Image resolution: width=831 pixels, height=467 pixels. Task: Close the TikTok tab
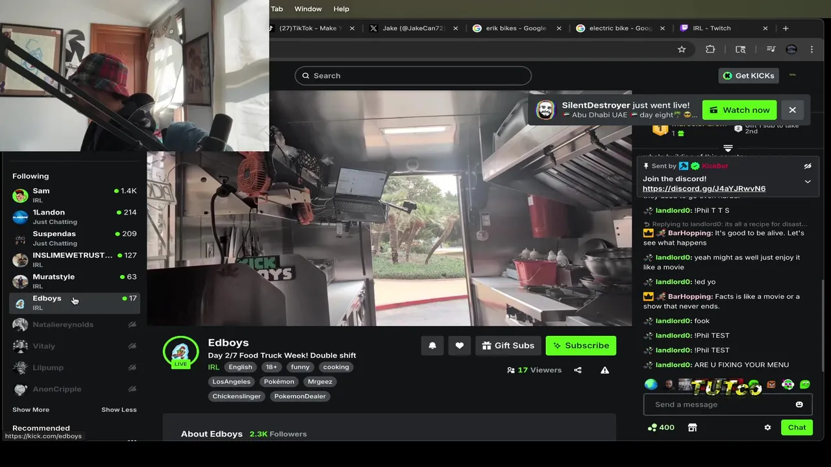pos(352,28)
